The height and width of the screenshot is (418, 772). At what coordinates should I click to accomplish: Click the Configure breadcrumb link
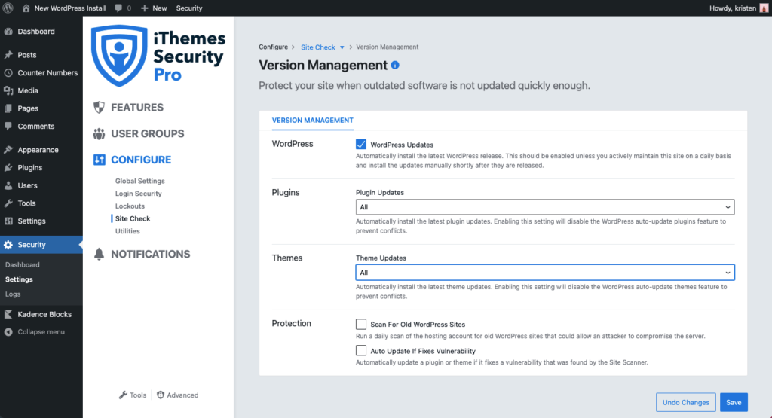(273, 47)
